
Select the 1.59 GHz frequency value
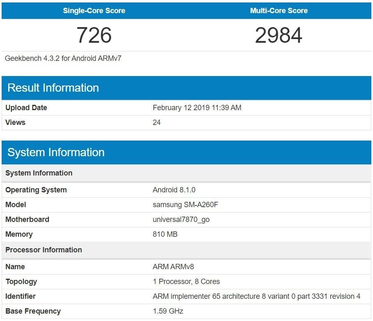[x=168, y=311]
